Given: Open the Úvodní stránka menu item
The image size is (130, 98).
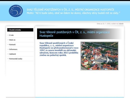Looking at the screenshot, I should pyautogui.click(x=20, y=30).
